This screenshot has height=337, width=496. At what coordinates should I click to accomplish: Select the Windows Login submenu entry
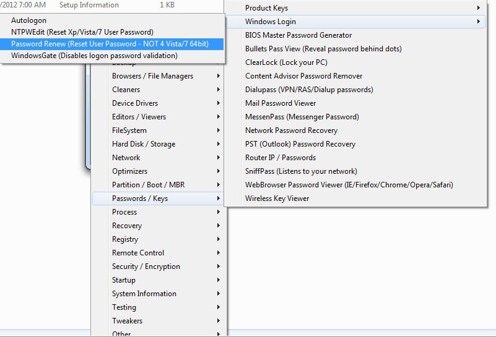coord(355,22)
